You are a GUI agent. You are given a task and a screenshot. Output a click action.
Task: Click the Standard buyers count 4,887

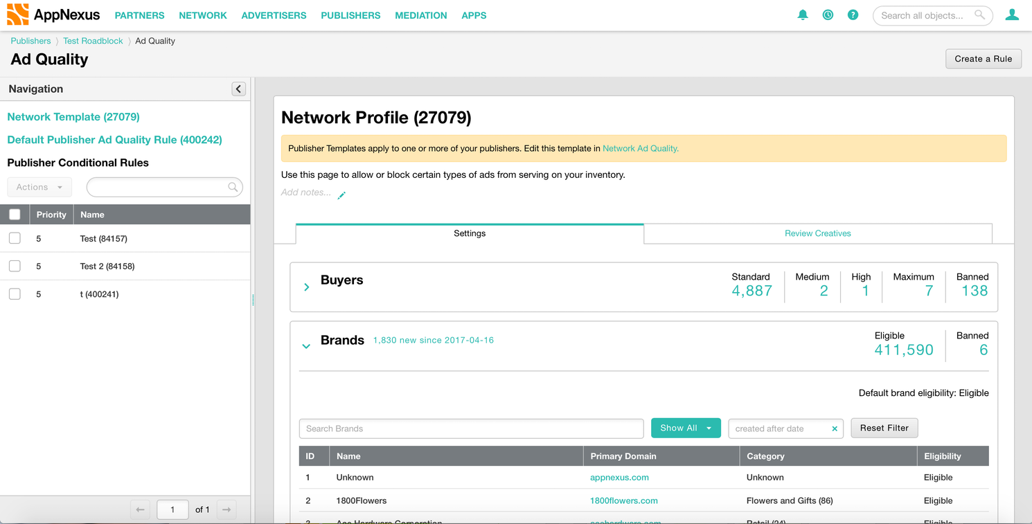[751, 291]
